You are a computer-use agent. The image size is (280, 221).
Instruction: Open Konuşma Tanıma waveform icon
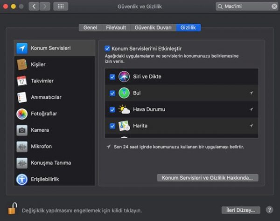(22, 163)
